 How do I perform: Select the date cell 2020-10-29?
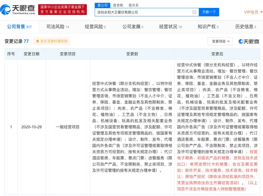coord(32,127)
